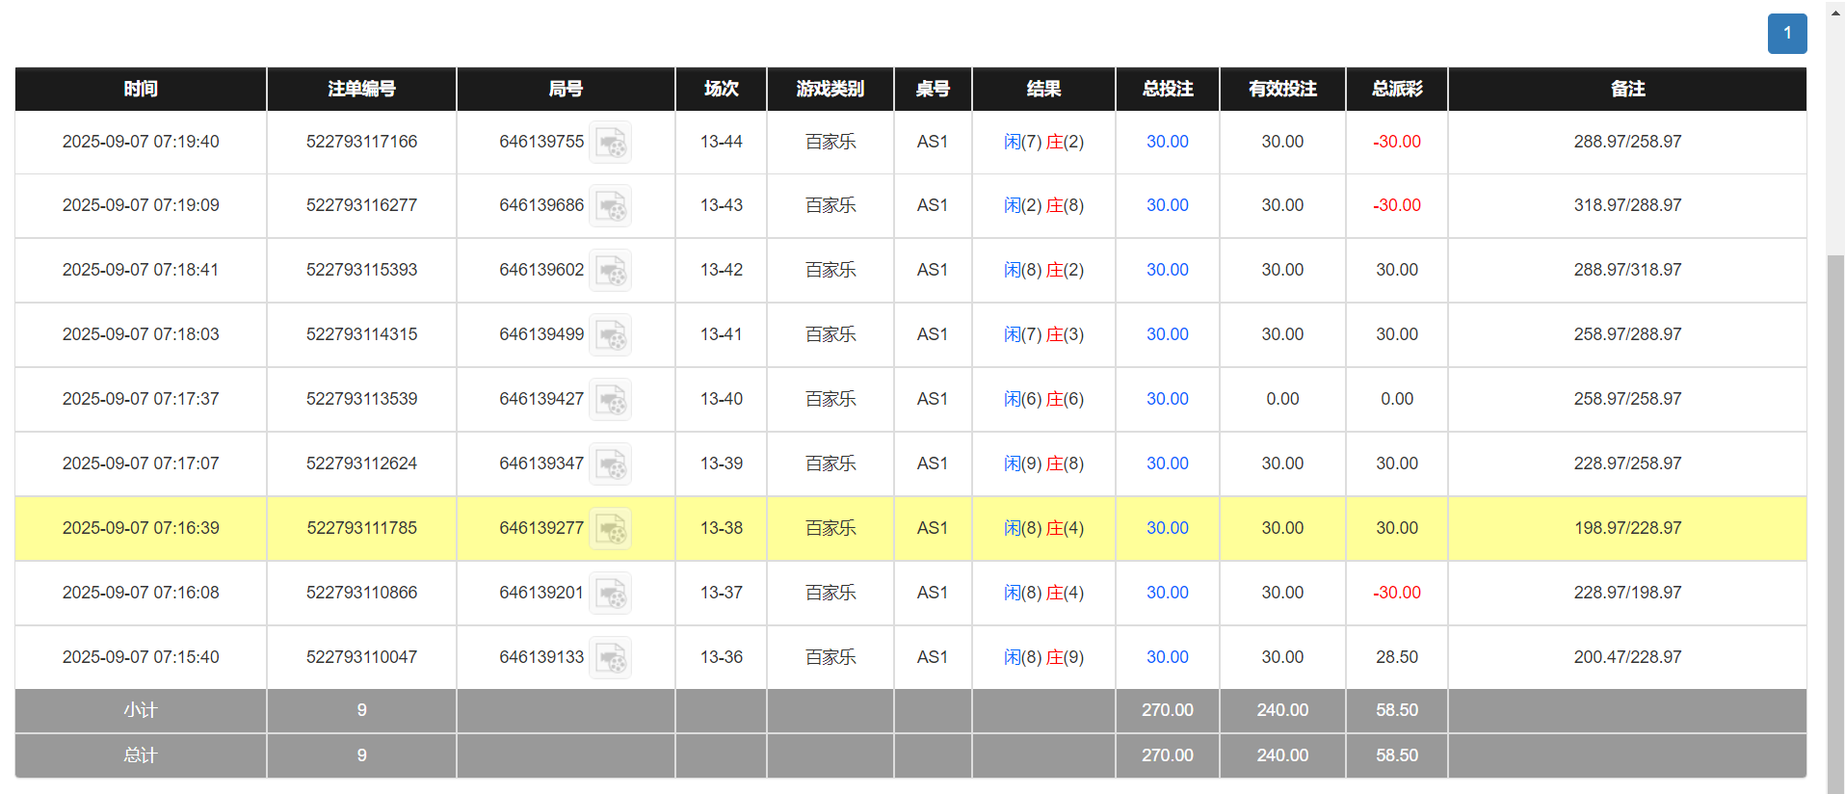Click video icon for round 646139347

[610, 464]
